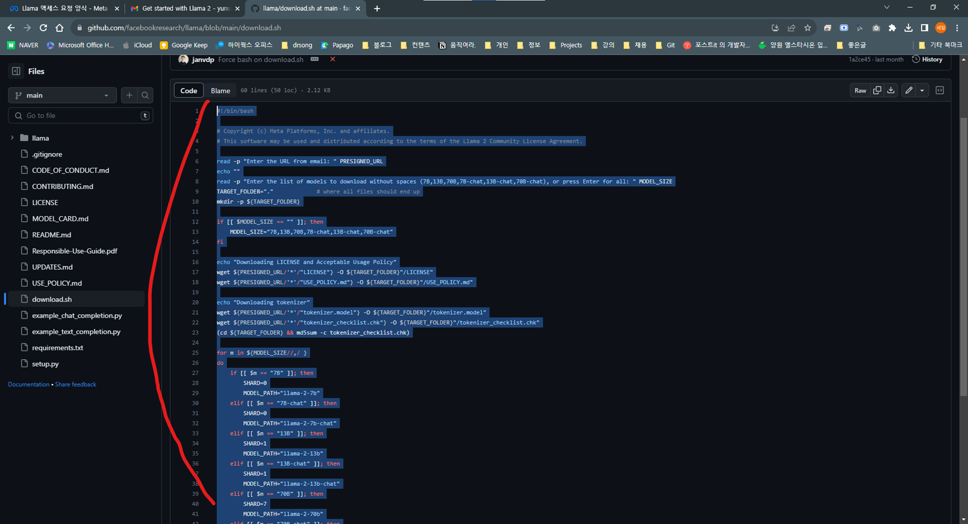Open LICENSE file in tree
This screenshot has width=968, height=524.
(x=45, y=202)
